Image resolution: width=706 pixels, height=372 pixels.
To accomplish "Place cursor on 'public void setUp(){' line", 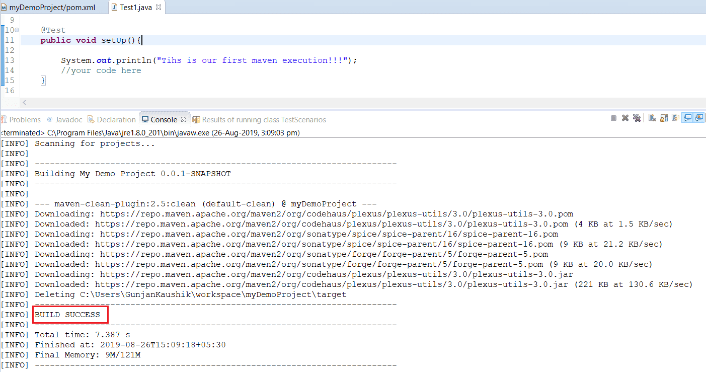I will pyautogui.click(x=92, y=40).
